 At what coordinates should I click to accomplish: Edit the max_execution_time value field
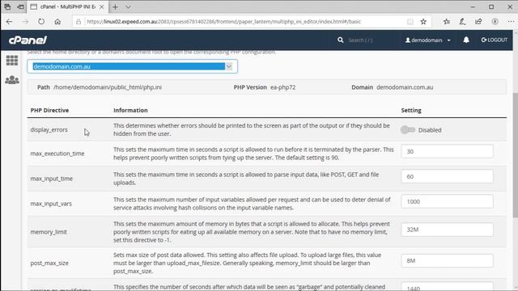coord(447,151)
